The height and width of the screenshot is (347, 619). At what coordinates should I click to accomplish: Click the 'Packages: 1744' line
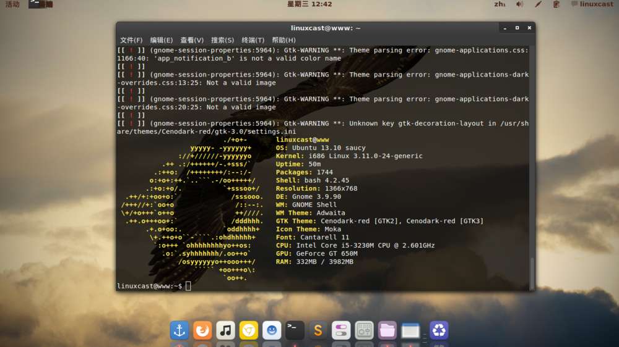(304, 172)
